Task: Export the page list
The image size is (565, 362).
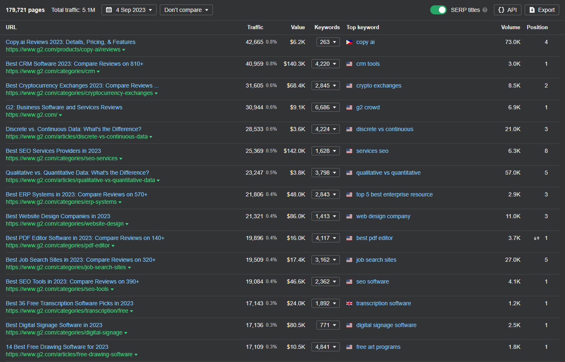Action: [542, 10]
